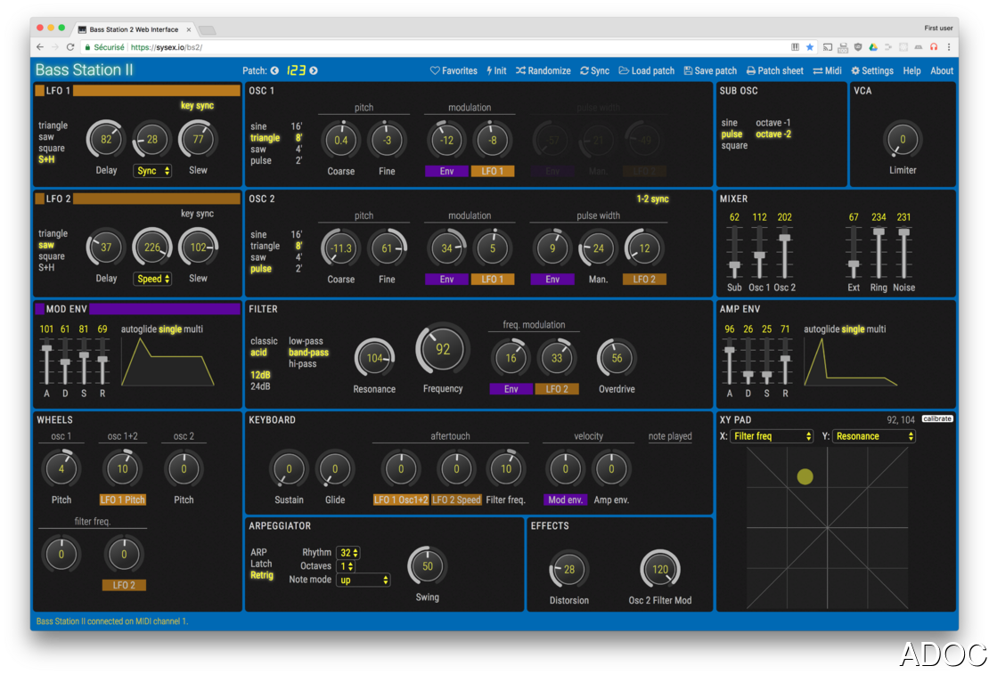Viewport: 989px width, 674px height.
Task: Toggle LFO 1 key sync
Action: tap(197, 105)
